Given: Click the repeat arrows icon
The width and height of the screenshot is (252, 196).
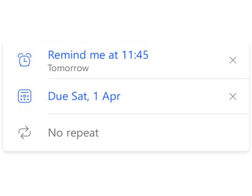Looking at the screenshot, I should pyautogui.click(x=24, y=132).
